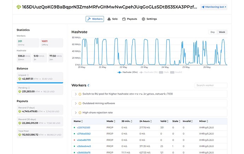Click the wallet icon beside Payouts
Image resolution: width=244 pixels, height=154 pixels.
124,19
